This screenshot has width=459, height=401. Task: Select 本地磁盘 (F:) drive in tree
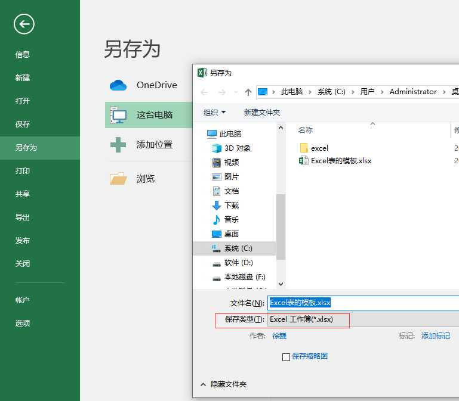235,277
